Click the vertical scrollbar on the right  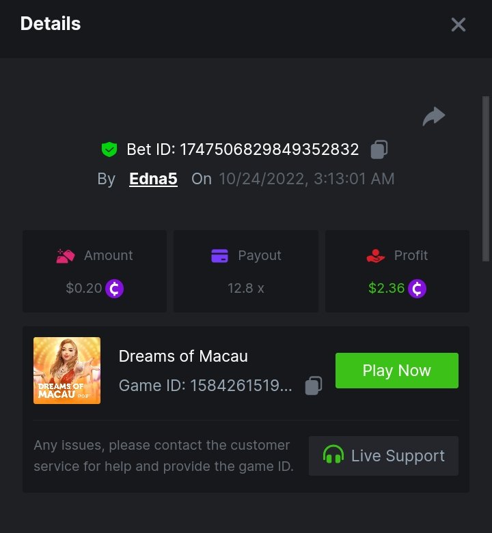pos(486,177)
